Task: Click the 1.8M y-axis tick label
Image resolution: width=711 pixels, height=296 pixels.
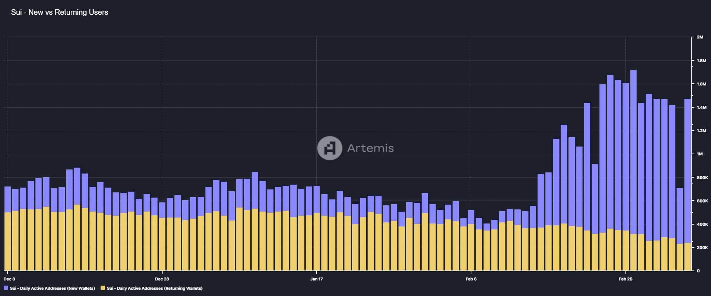Action: [x=701, y=61]
